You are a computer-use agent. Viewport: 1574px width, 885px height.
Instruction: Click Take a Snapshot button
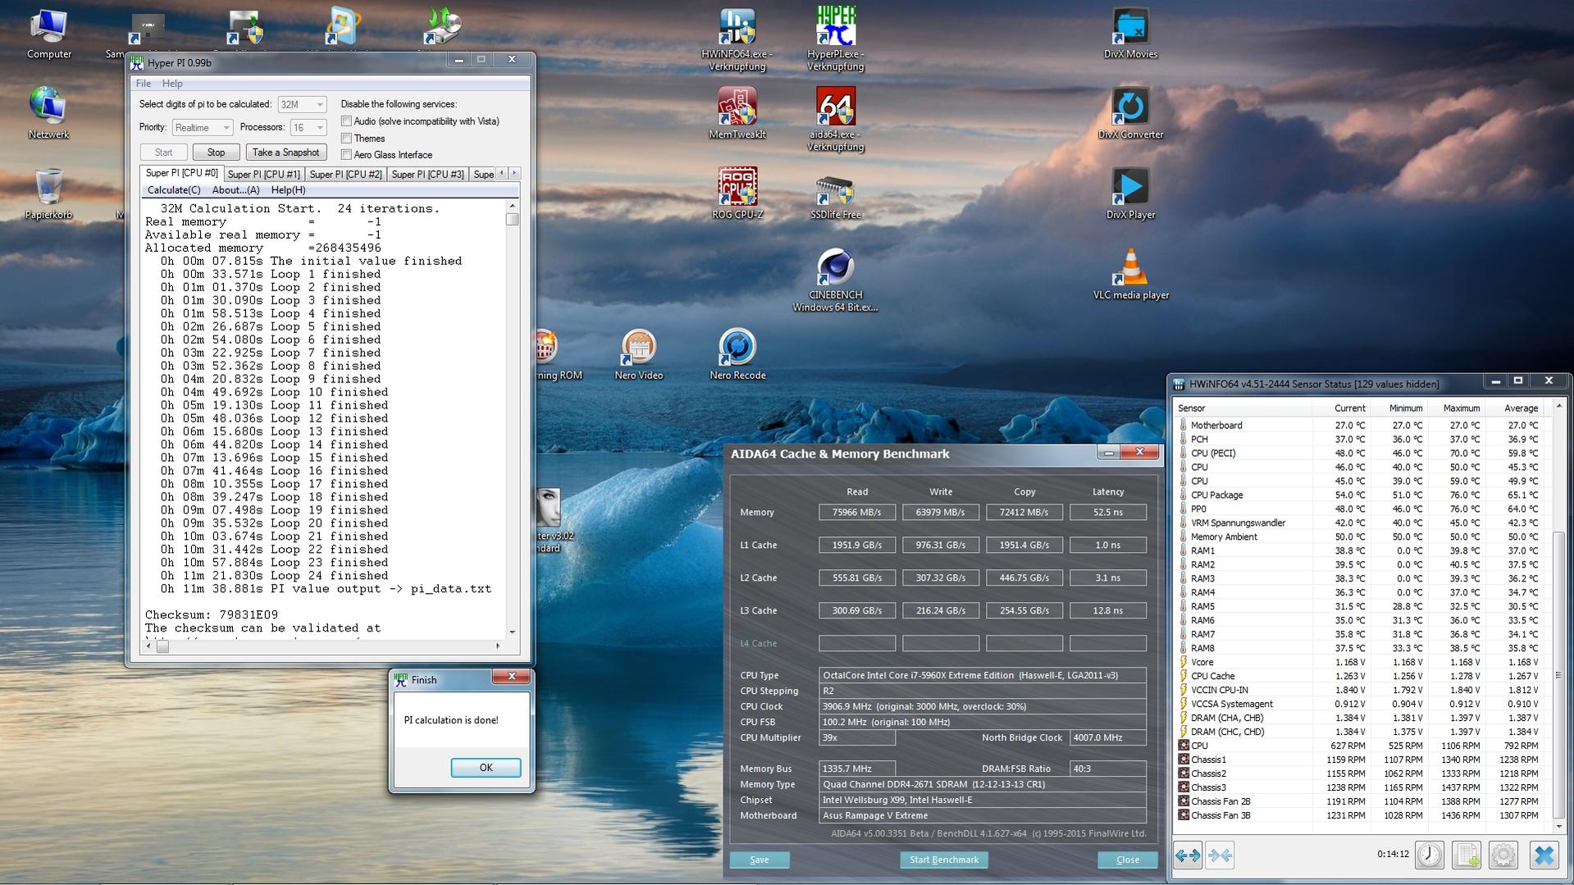pos(285,153)
